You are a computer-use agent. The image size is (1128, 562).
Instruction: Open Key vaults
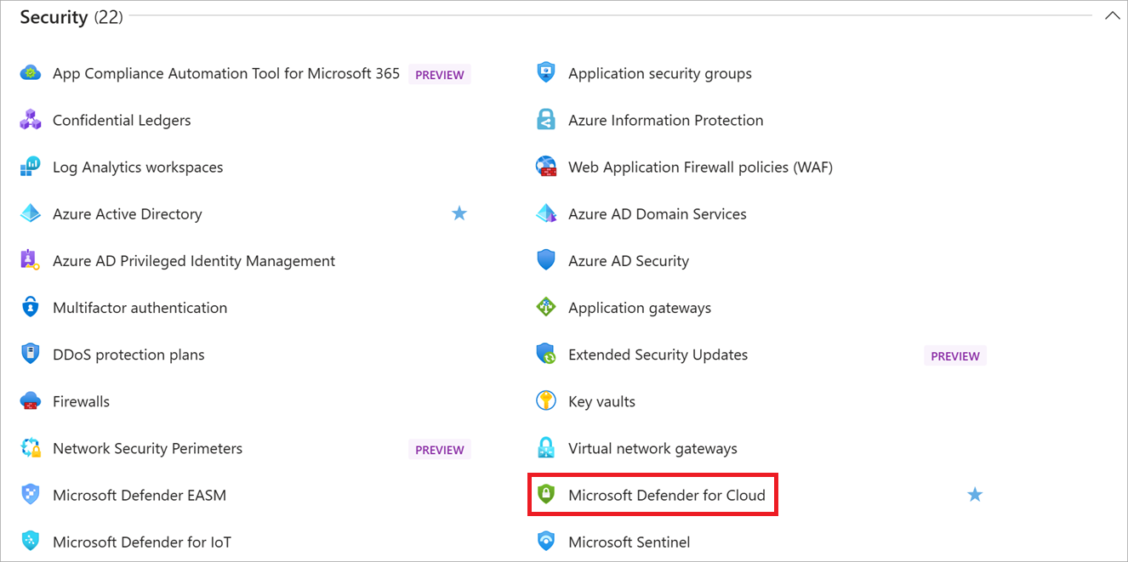[601, 400]
